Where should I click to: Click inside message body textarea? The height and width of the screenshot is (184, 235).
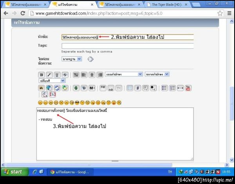115,134
